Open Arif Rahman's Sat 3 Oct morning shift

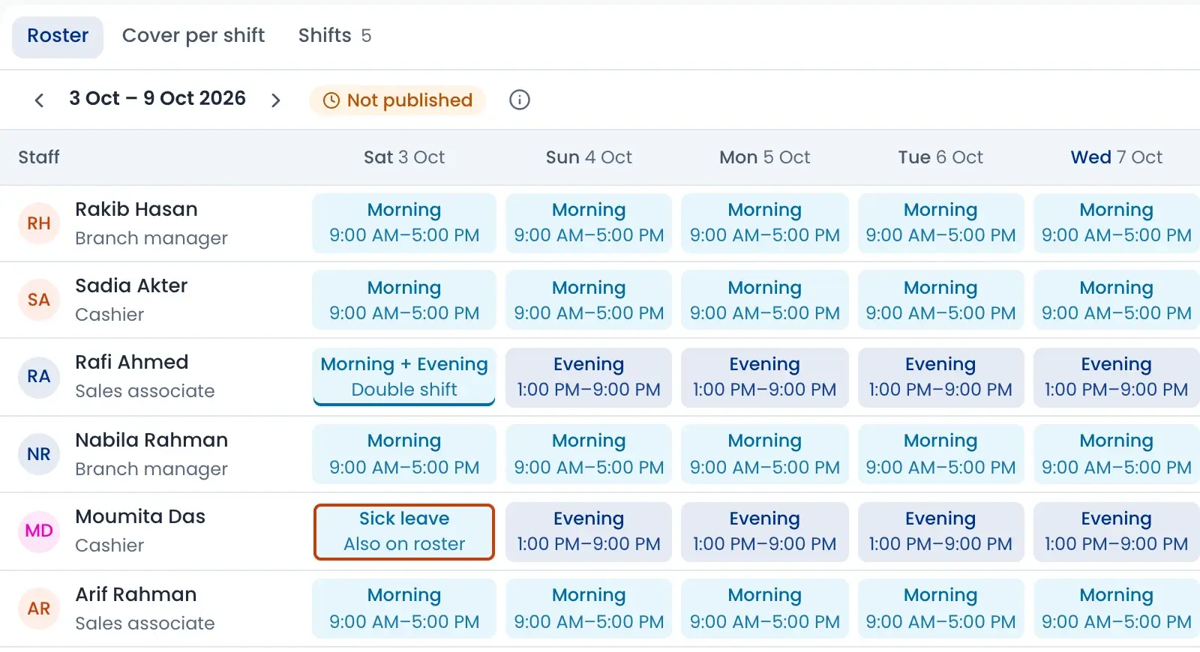click(x=404, y=609)
